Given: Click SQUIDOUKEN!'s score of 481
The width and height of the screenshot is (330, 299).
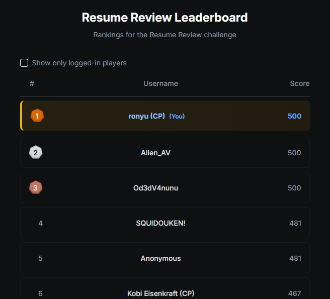Looking at the screenshot, I should [295, 223].
